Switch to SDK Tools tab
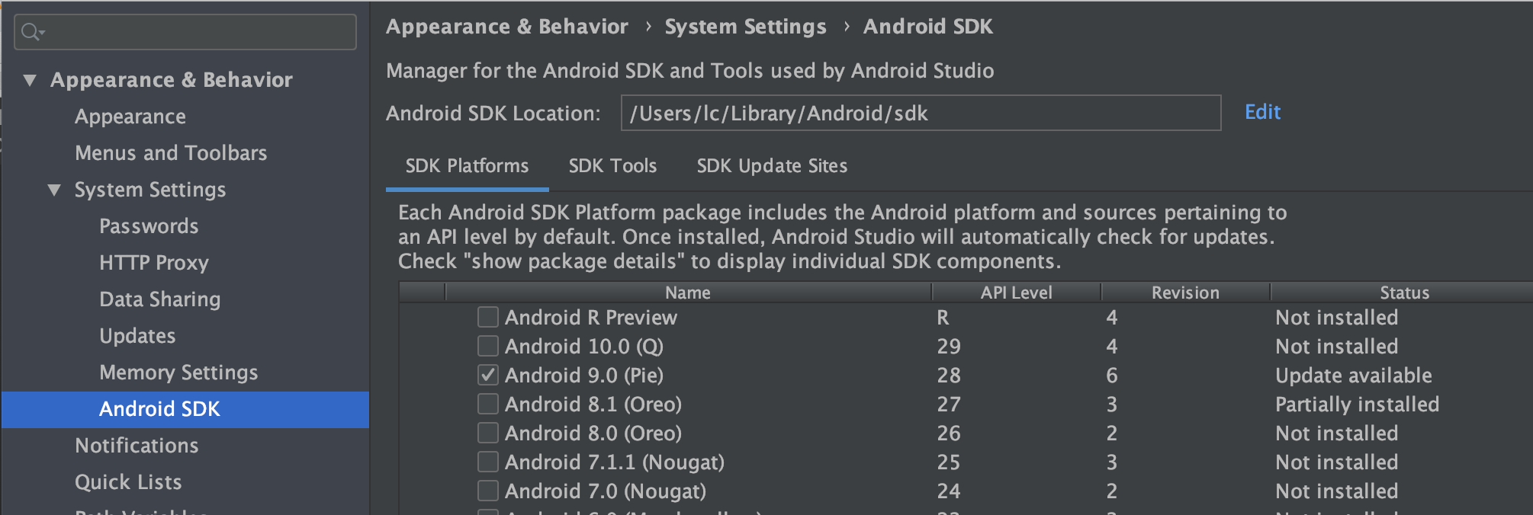The height and width of the screenshot is (515, 1533). point(612,166)
